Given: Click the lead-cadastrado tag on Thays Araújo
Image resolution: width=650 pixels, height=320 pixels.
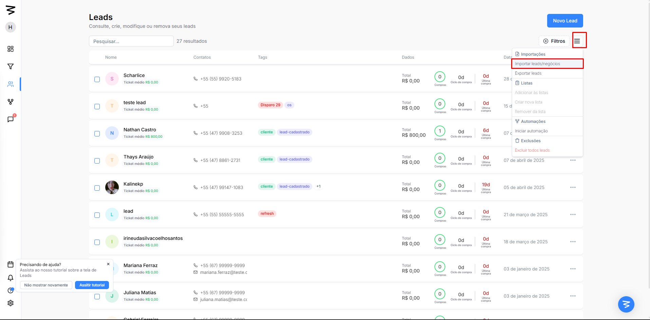Looking at the screenshot, I should [x=295, y=159].
